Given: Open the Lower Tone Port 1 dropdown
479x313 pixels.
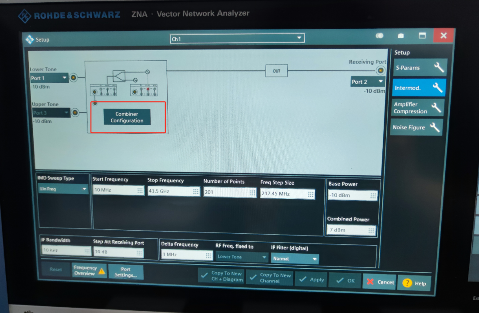Looking at the screenshot, I should 49,78.
